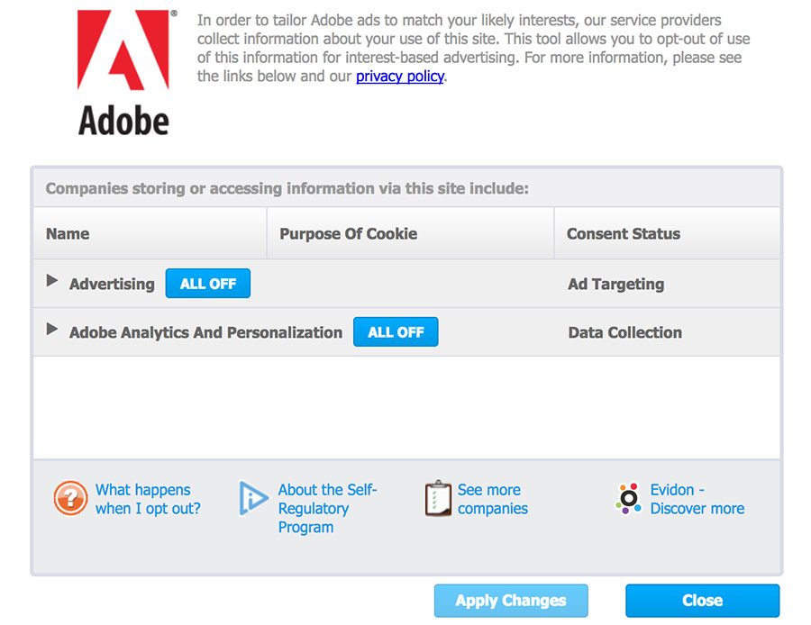
Task: Click the Ad Targeting cell
Action: [x=616, y=284]
